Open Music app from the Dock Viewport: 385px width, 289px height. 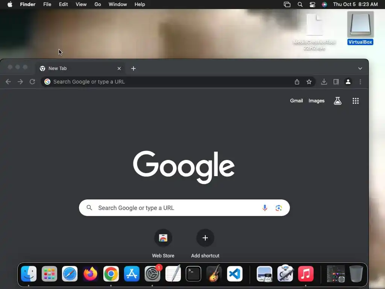click(306, 274)
